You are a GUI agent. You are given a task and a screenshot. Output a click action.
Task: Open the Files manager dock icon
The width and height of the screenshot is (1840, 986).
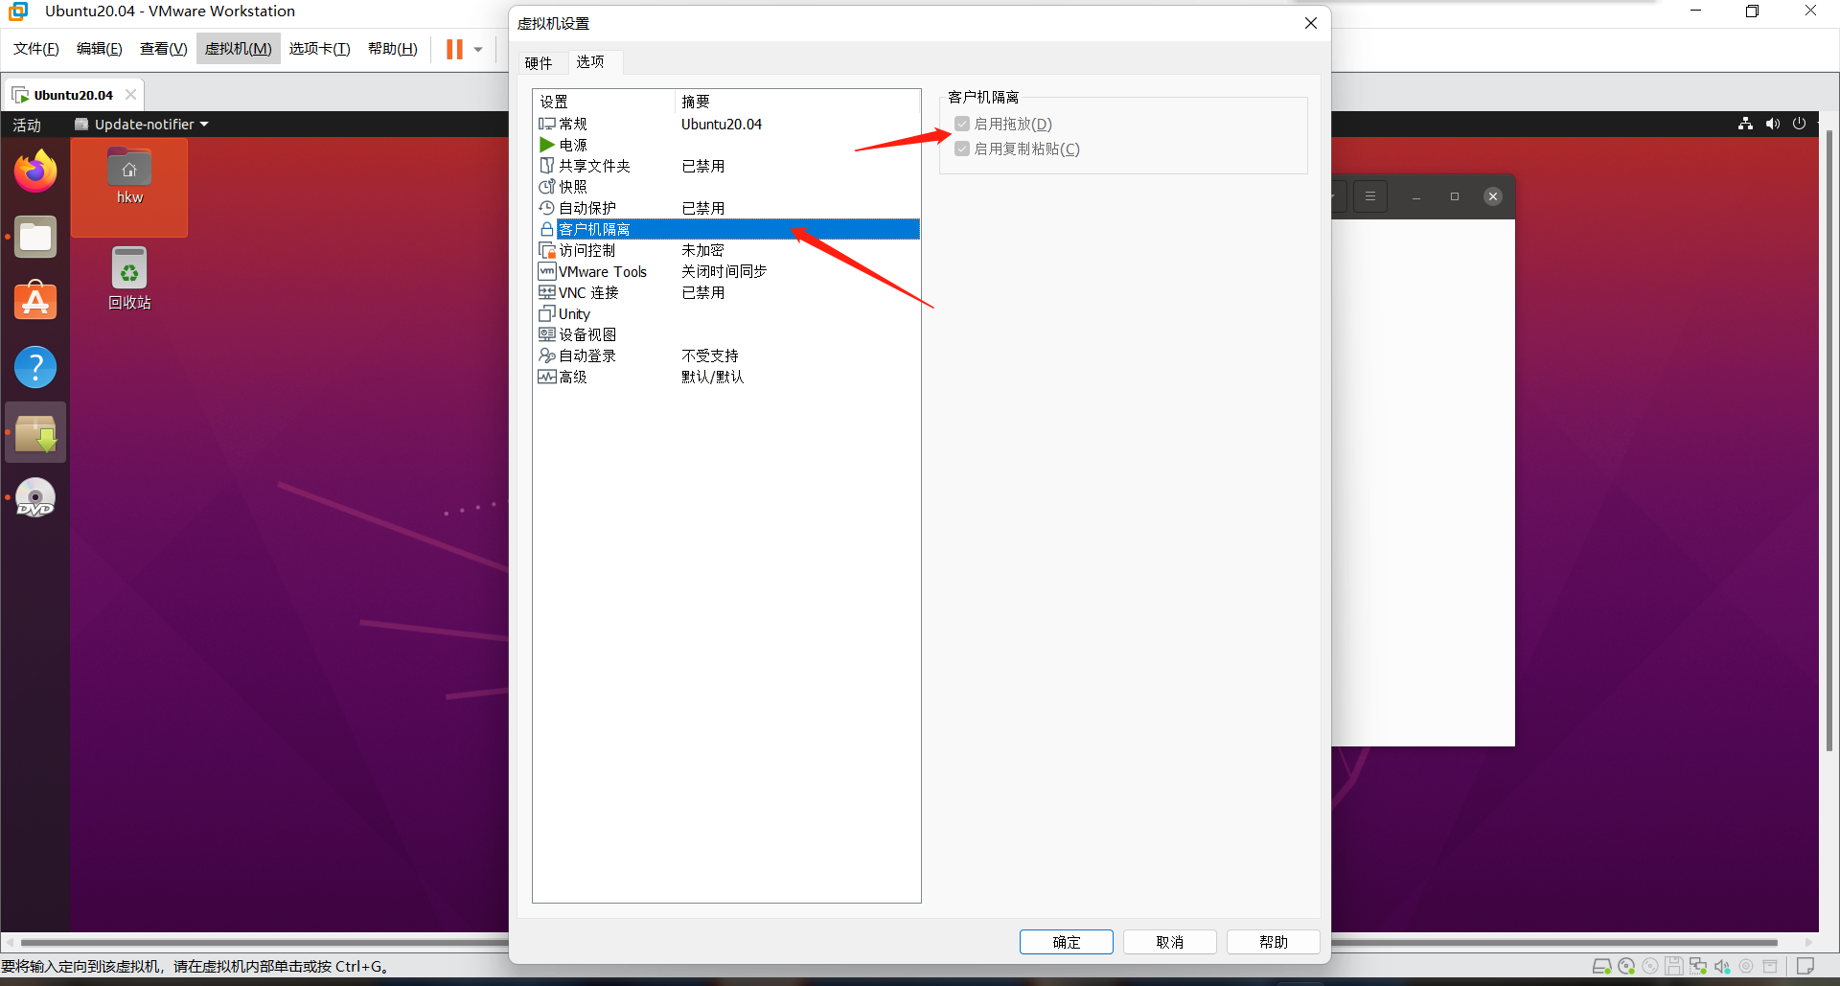tap(35, 238)
